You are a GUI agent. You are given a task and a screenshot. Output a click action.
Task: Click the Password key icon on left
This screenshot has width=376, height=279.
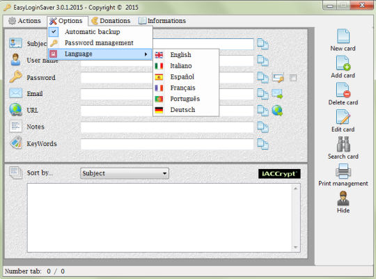point(16,77)
